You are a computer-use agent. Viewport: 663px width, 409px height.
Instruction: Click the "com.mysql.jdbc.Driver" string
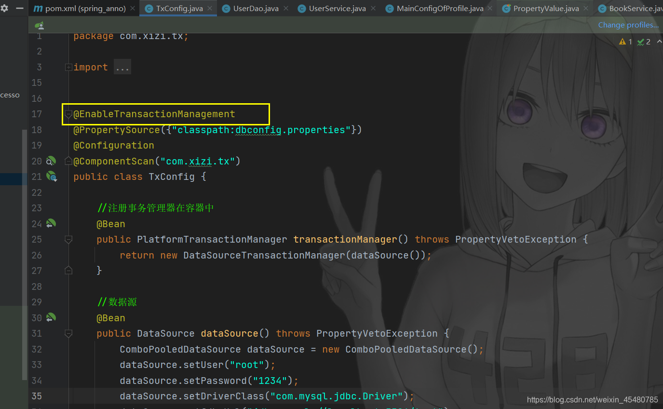[x=337, y=396]
